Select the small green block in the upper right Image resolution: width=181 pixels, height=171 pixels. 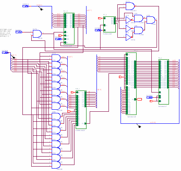click(x=109, y=24)
